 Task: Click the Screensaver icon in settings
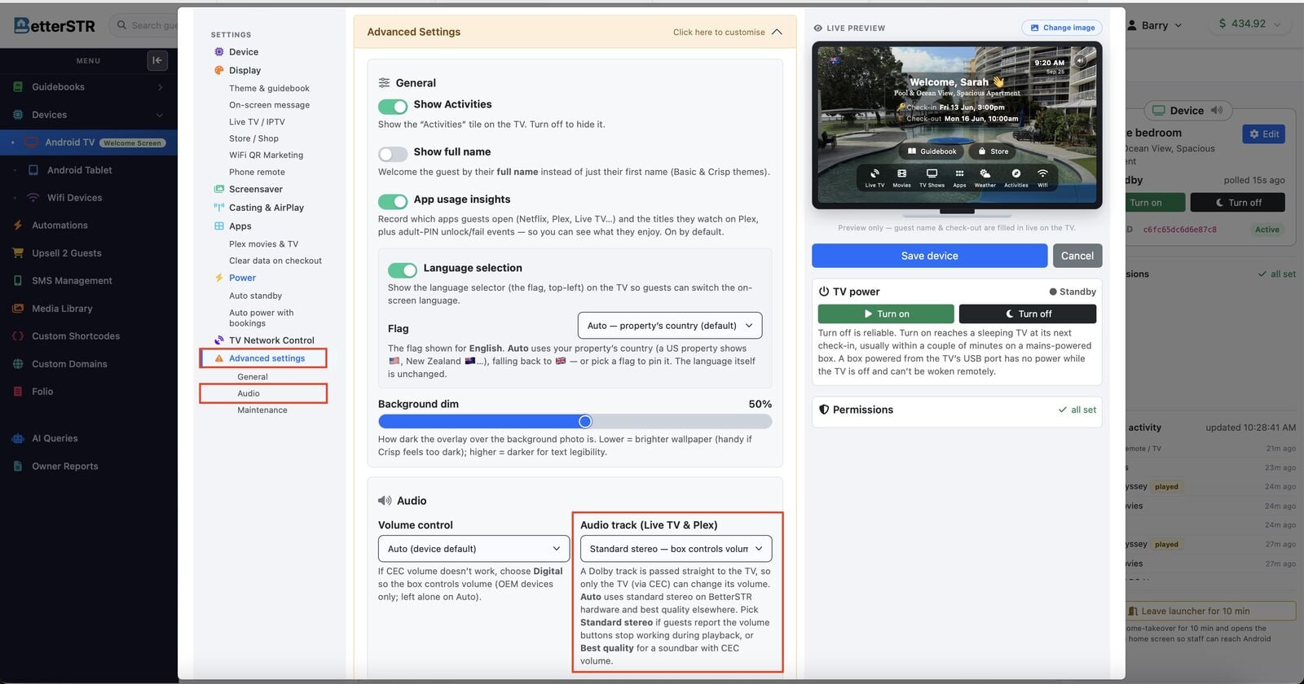pyautogui.click(x=218, y=189)
